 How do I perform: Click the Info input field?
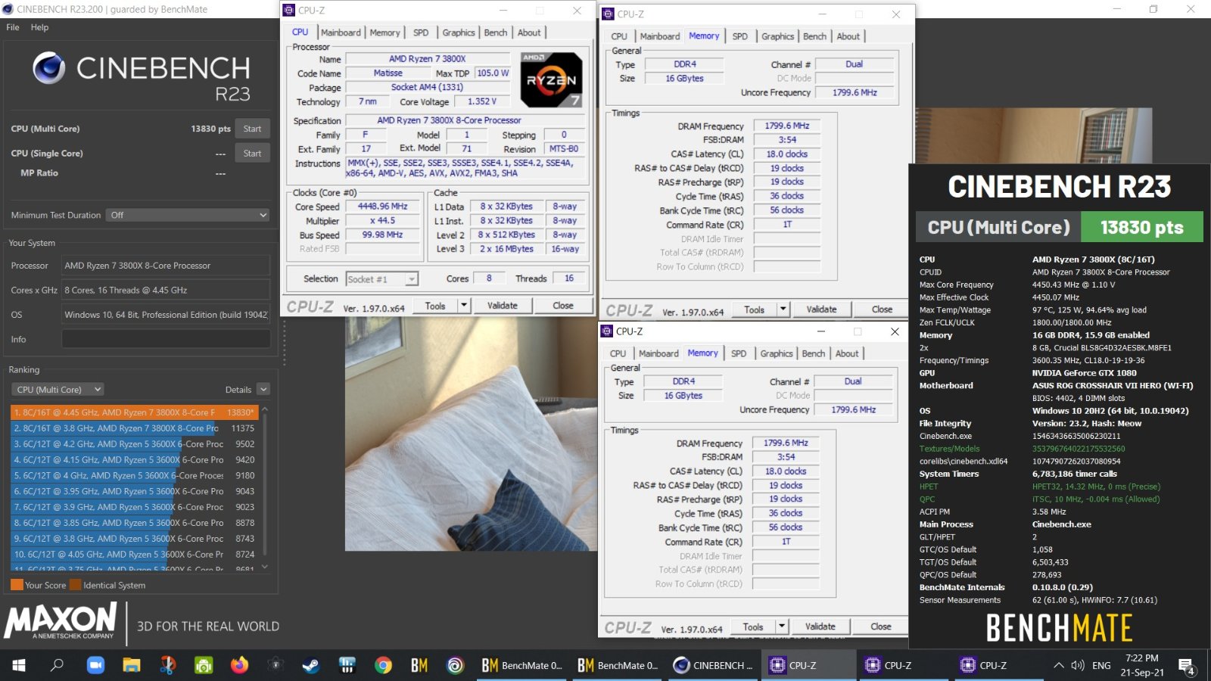coord(166,339)
